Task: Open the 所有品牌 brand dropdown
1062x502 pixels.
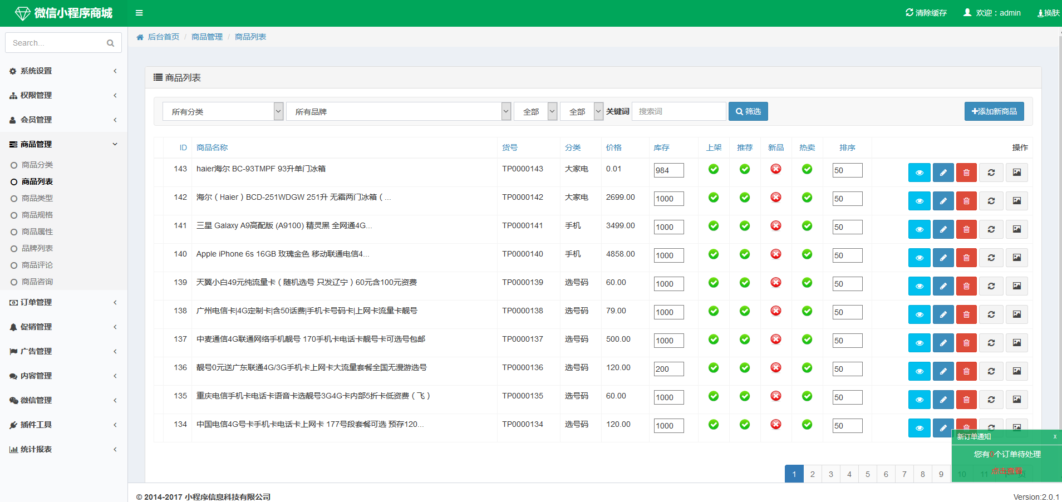Action: [x=398, y=111]
